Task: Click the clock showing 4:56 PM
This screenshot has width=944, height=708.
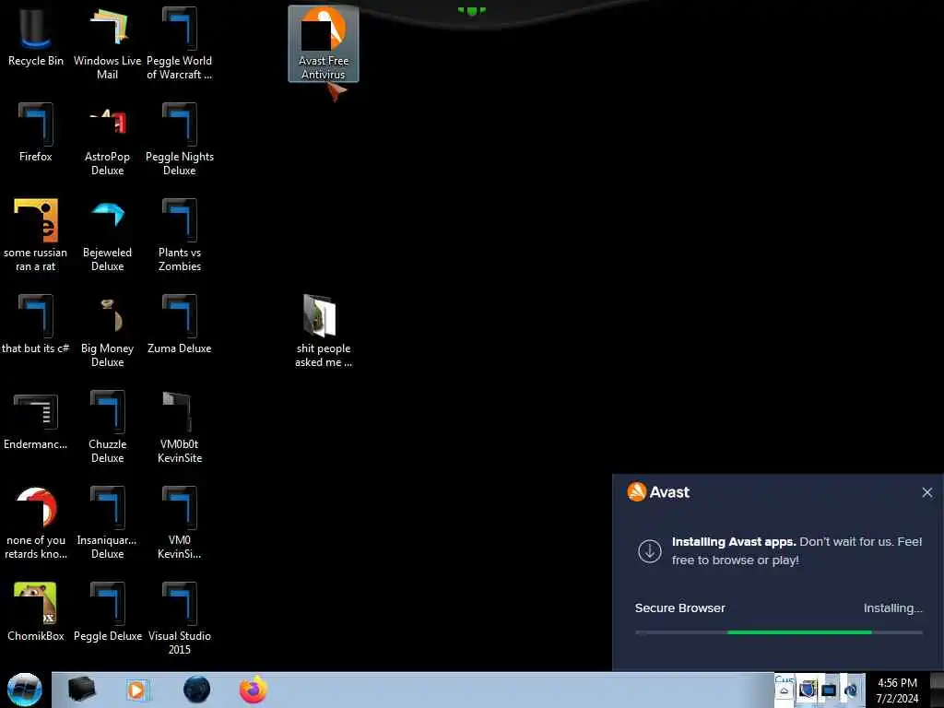Action: coord(897,690)
